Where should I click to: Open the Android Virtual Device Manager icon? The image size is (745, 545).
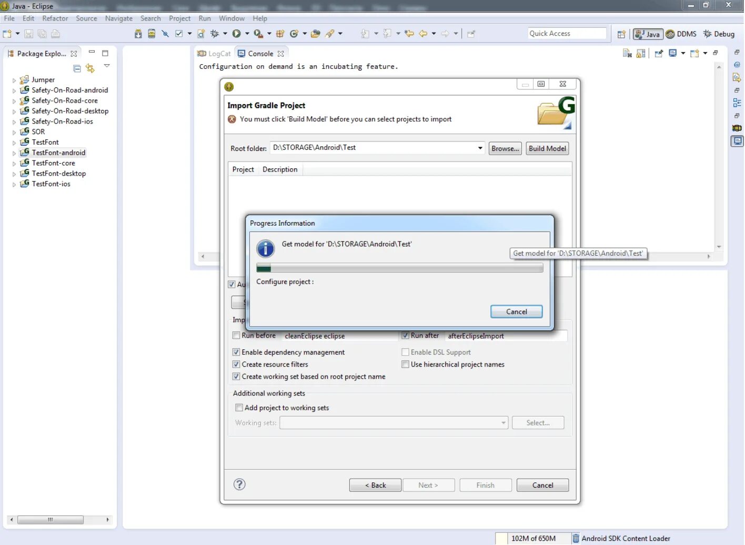tap(152, 34)
